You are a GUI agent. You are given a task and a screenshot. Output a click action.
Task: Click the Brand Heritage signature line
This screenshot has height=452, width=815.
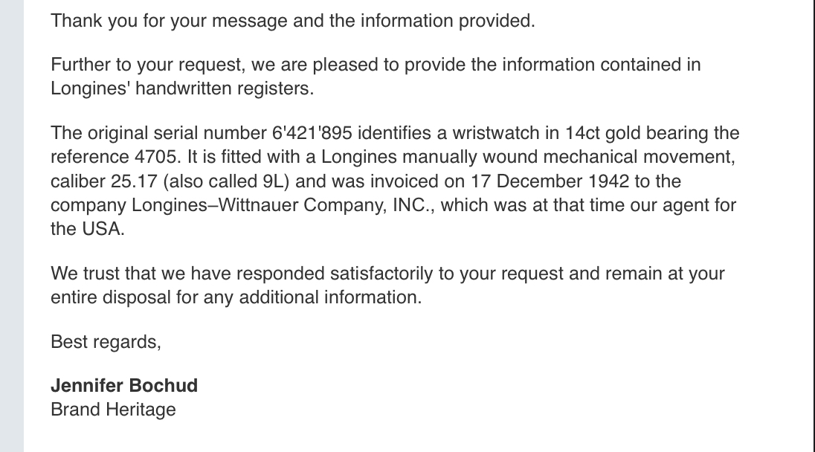click(113, 409)
